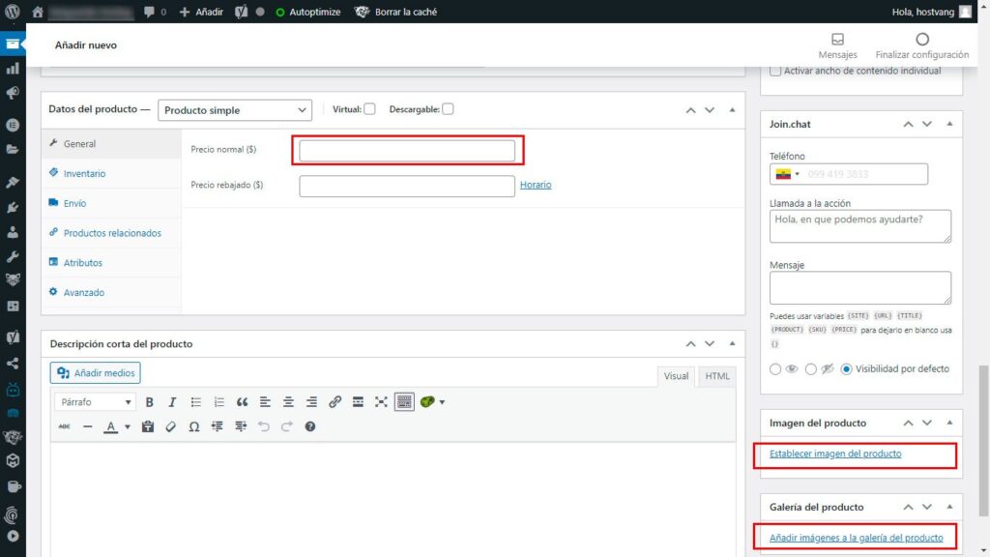Screen dimensions: 990x557
Task: Open the text color picker arrow
Action: coord(128,426)
